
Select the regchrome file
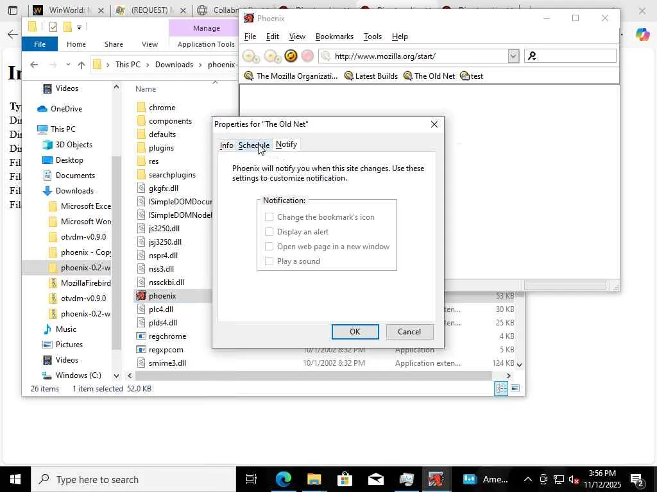click(x=167, y=336)
